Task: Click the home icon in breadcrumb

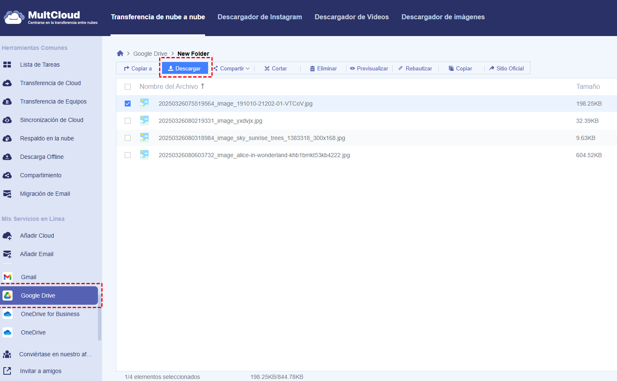Action: click(120, 53)
